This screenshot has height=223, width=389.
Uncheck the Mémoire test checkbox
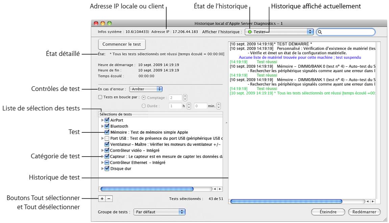click(x=107, y=132)
